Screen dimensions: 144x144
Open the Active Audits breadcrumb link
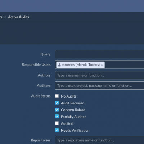pos(18,17)
